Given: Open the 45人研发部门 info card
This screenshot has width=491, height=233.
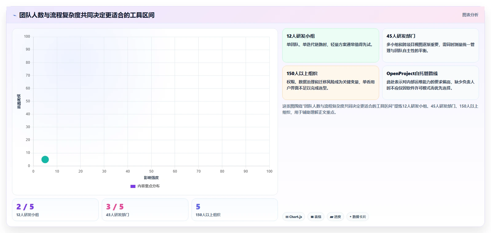Looking at the screenshot, I should coord(430,45).
